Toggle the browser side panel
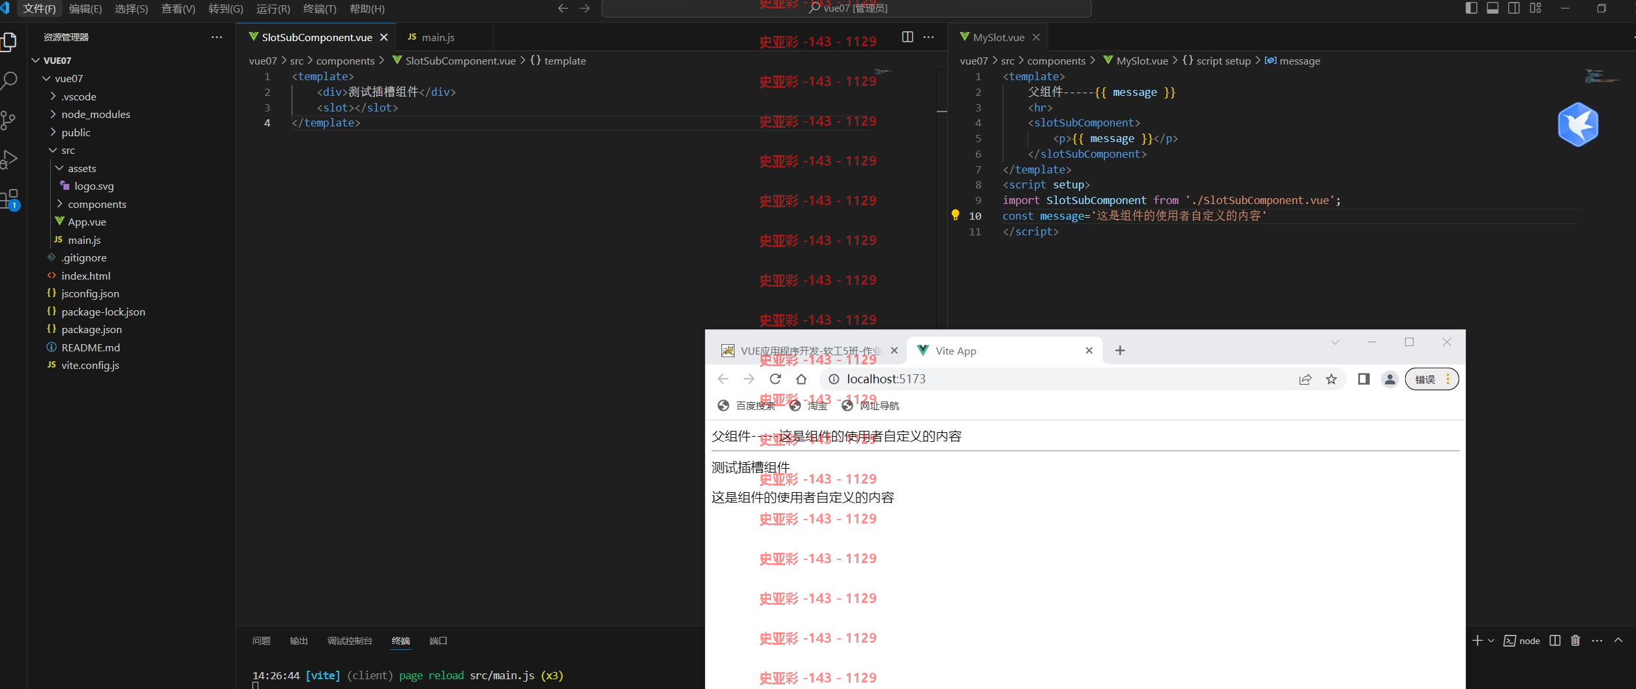 [1363, 379]
